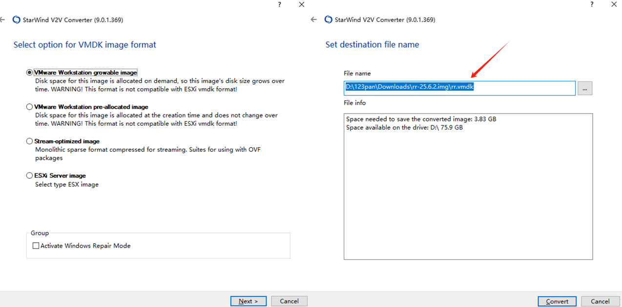
Task: Close the destination file name window
Action: point(614,4)
